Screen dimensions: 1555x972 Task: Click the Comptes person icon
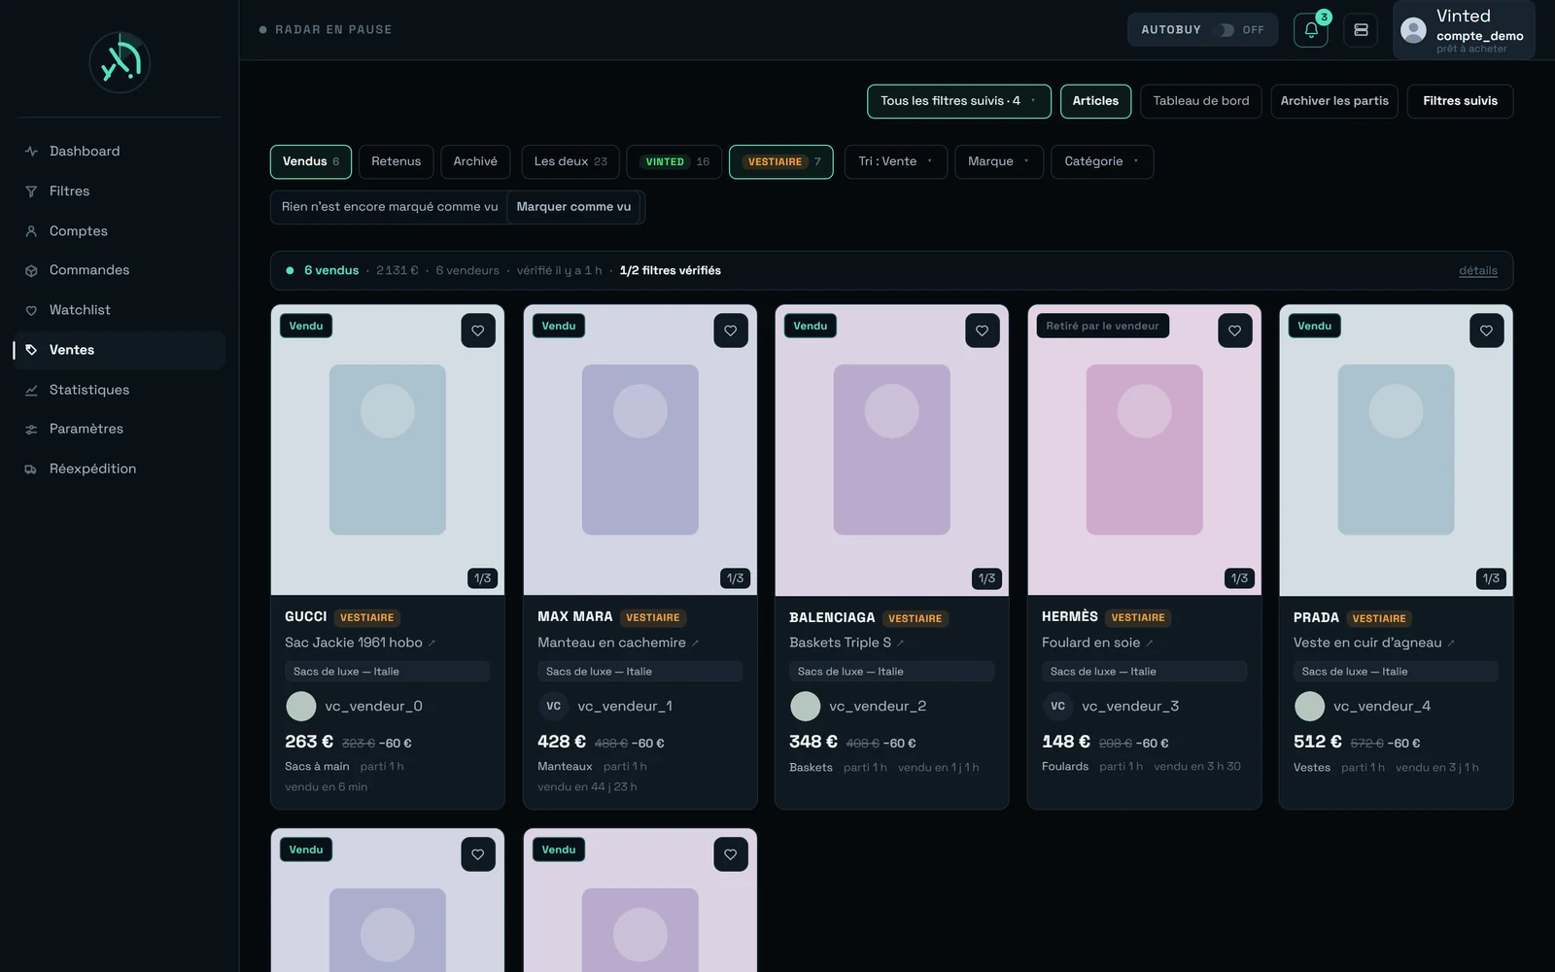(31, 231)
